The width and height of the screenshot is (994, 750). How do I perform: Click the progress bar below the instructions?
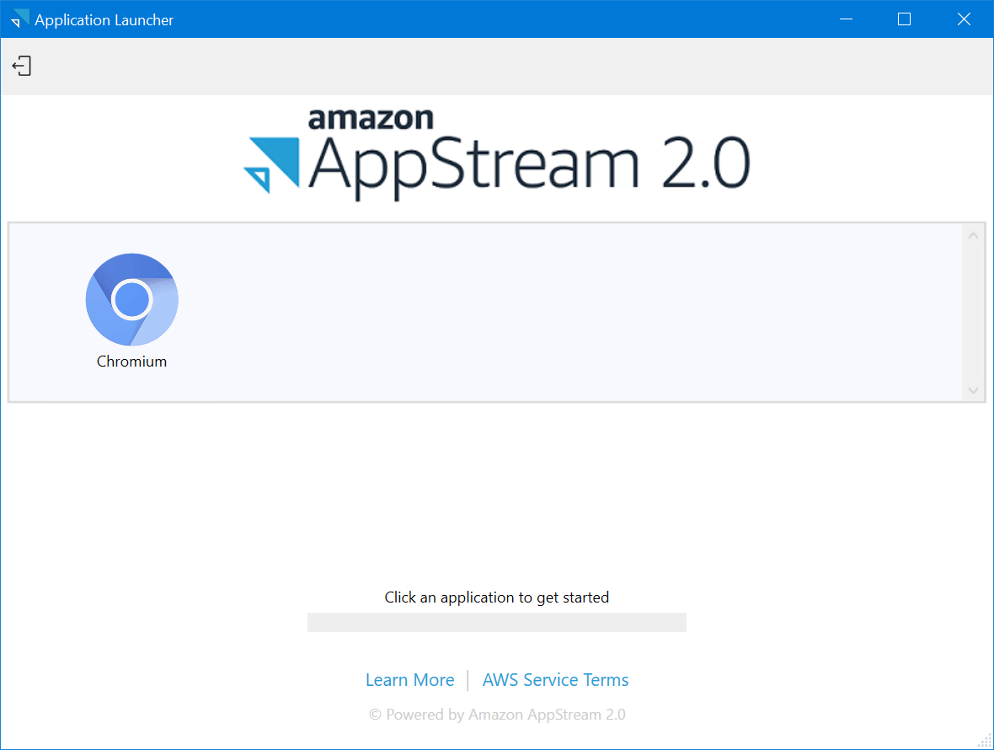pos(497,622)
